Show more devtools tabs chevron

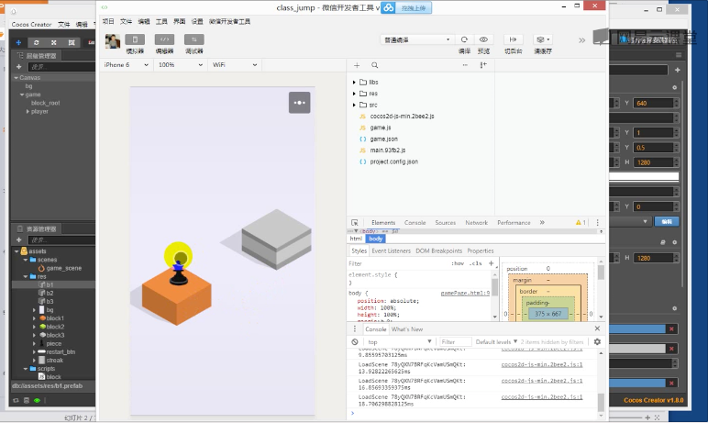[542, 222]
